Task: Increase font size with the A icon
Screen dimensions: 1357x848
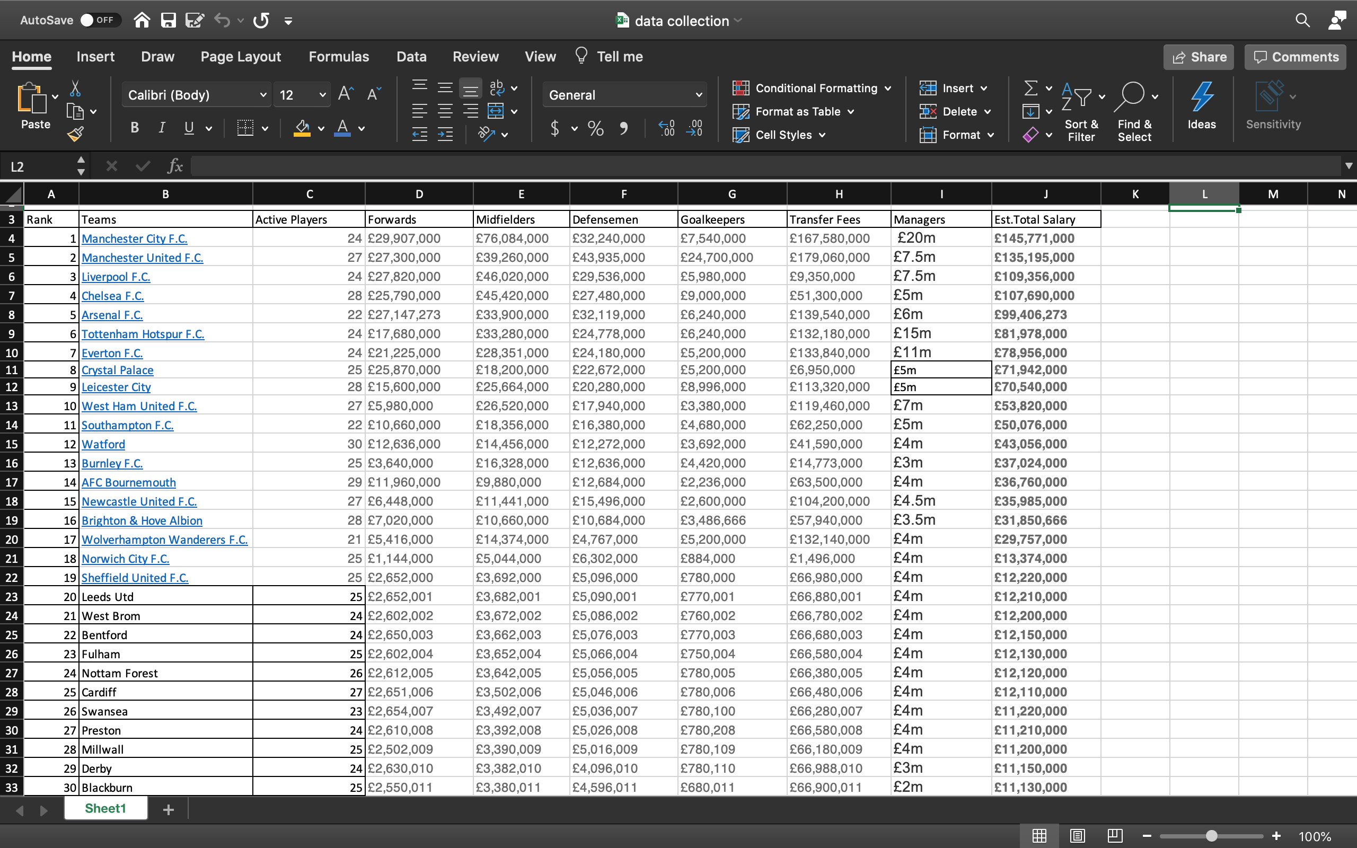Action: (345, 94)
